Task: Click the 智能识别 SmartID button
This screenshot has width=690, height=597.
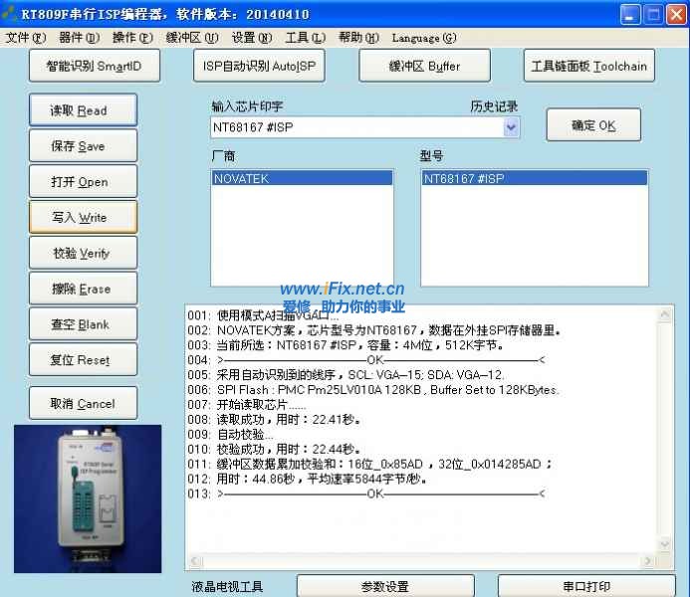Action: [95, 66]
